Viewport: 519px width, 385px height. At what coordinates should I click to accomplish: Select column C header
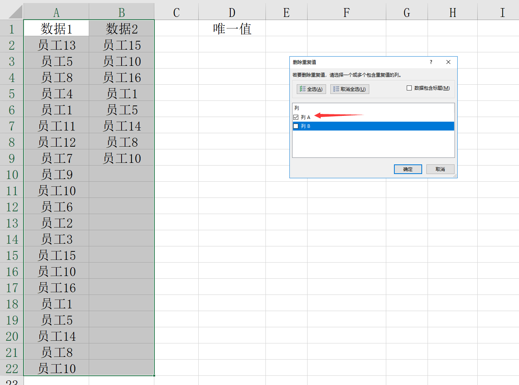[x=176, y=12]
